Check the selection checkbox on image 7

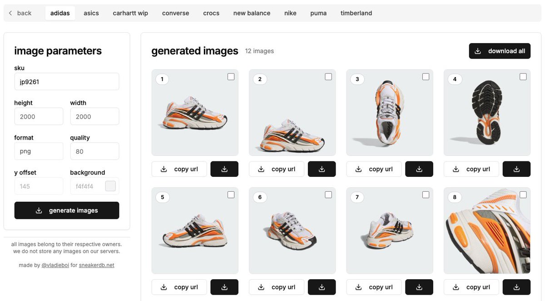click(x=426, y=194)
